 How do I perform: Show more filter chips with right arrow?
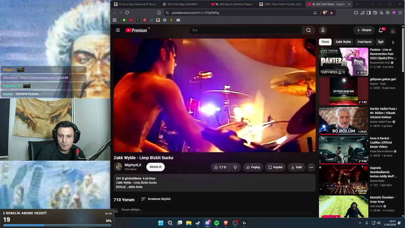point(393,42)
